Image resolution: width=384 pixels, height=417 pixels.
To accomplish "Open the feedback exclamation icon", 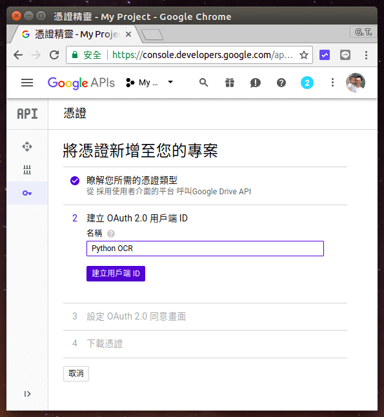I will 256,83.
